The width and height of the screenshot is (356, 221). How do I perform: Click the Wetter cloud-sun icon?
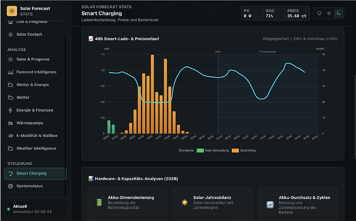(x=10, y=97)
